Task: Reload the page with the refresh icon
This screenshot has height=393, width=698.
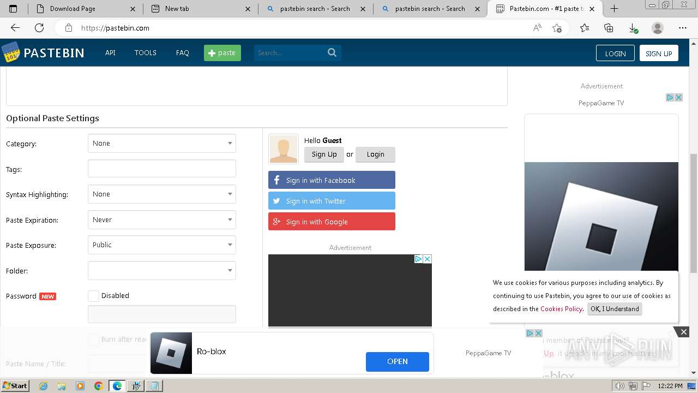Action: coord(39,28)
